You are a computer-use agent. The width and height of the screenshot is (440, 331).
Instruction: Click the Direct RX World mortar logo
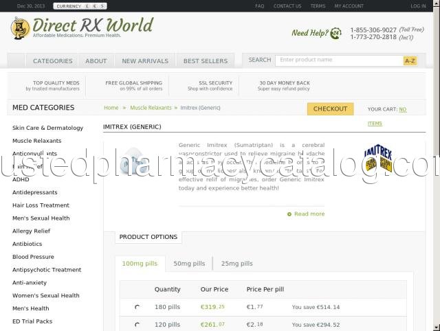(20, 28)
